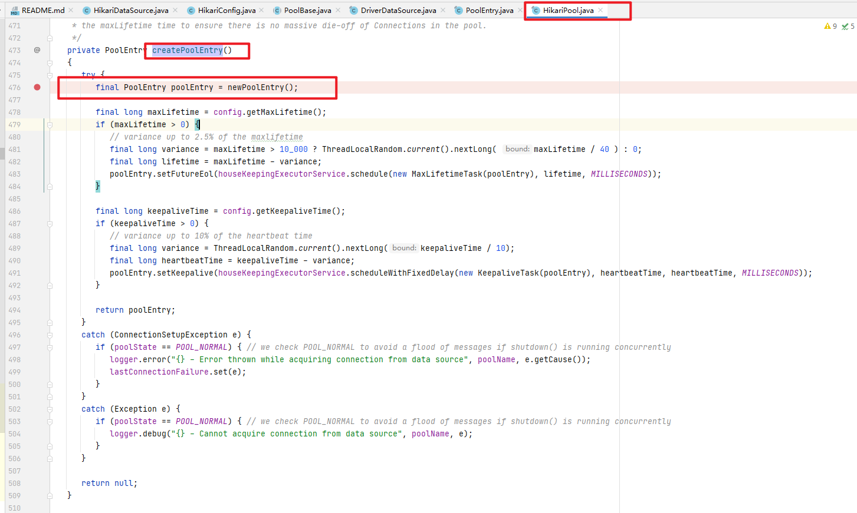Collapse the try block at line 475
This screenshot has height=513, width=857.
[50, 75]
